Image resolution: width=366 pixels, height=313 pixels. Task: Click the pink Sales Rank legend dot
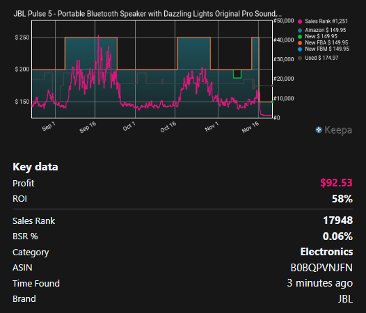[300, 22]
